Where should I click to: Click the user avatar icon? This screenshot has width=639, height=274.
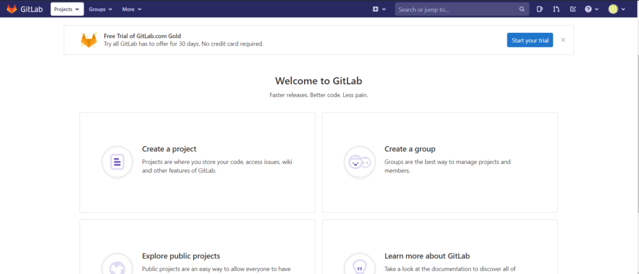click(613, 9)
